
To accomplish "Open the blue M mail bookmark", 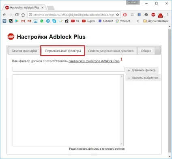I will click(x=35, y=21).
